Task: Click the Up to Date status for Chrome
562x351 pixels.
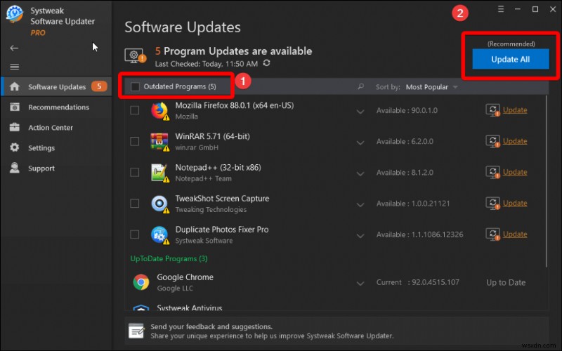Action: [x=506, y=283]
